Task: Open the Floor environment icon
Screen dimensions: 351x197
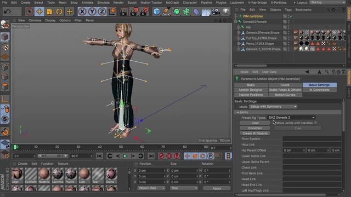Action: pyautogui.click(x=206, y=11)
